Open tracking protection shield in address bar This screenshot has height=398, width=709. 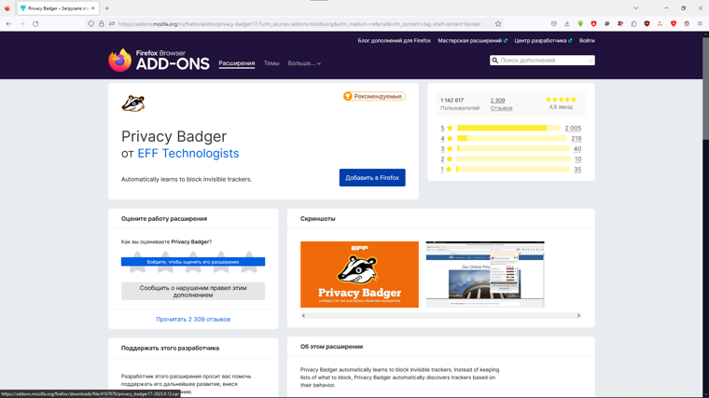pos(91,24)
